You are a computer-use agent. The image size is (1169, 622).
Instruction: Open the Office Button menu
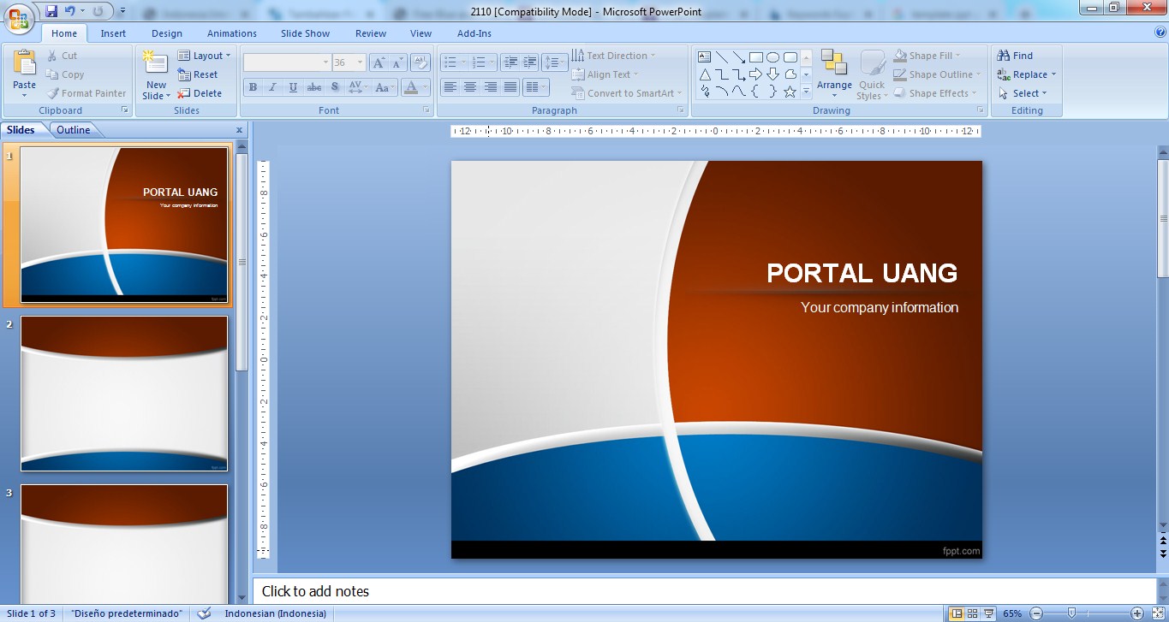point(19,18)
